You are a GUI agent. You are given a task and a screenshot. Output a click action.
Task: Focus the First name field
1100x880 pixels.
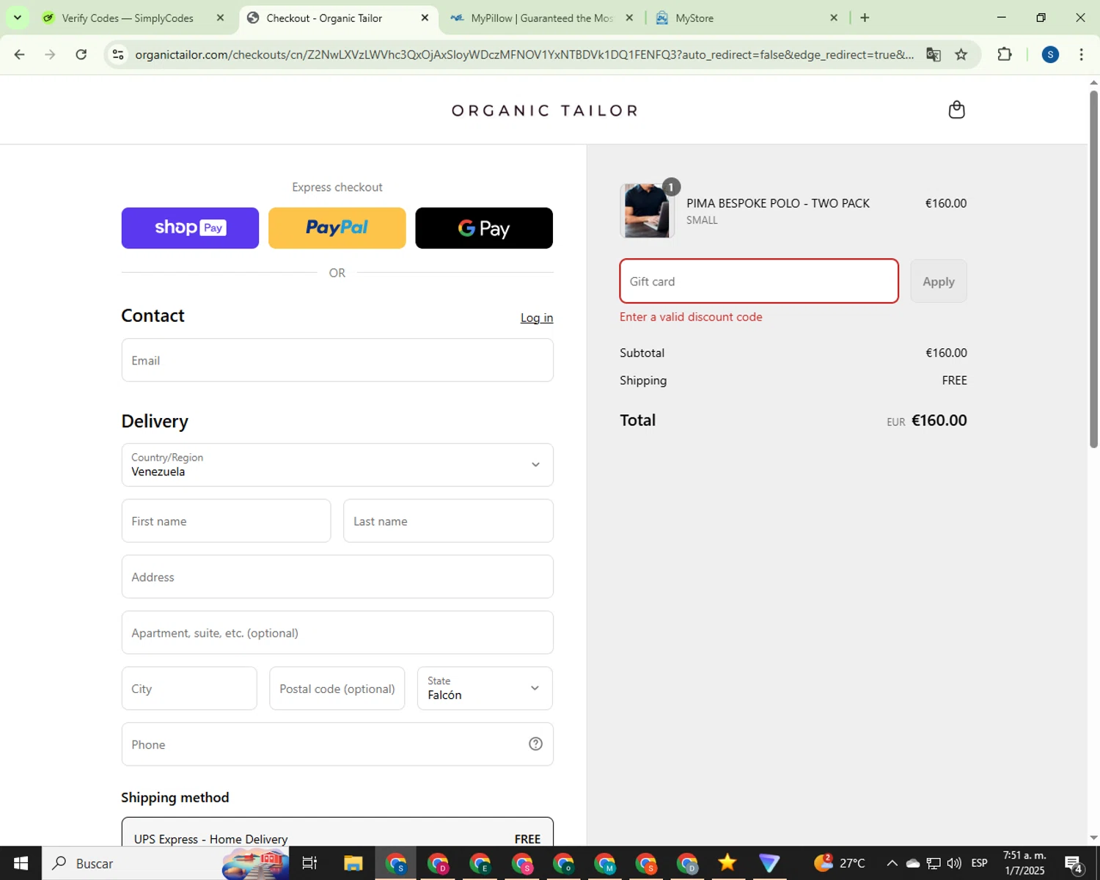click(x=226, y=521)
